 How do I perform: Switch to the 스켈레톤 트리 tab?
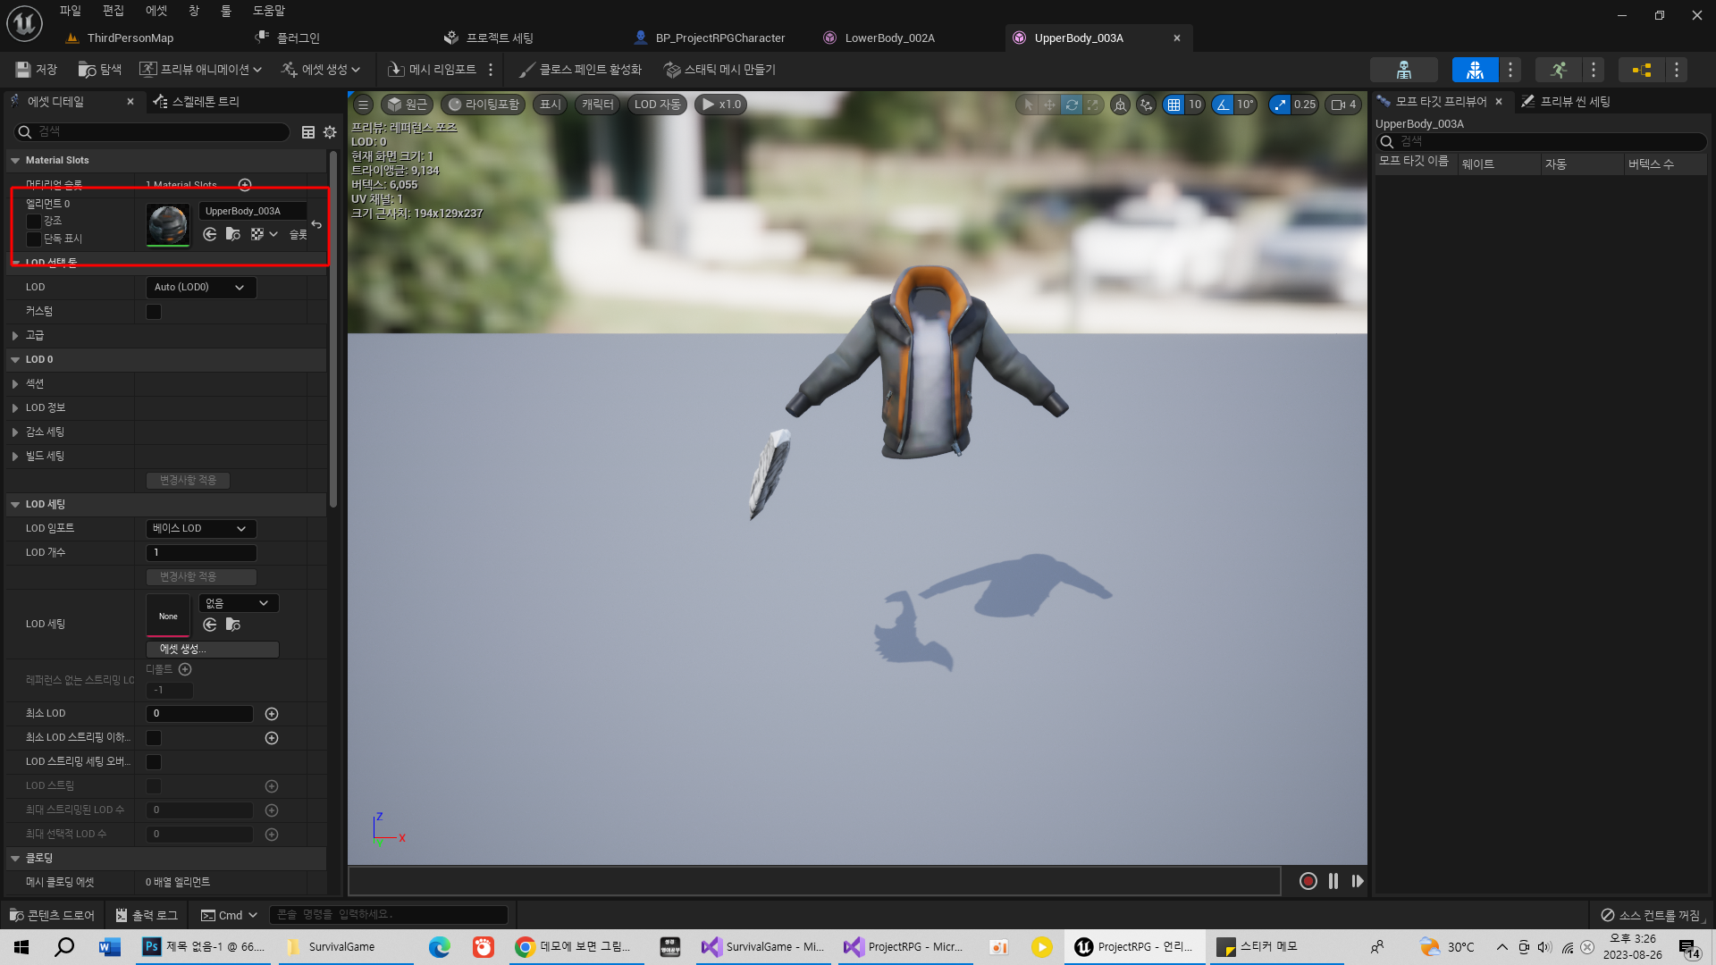(x=197, y=102)
